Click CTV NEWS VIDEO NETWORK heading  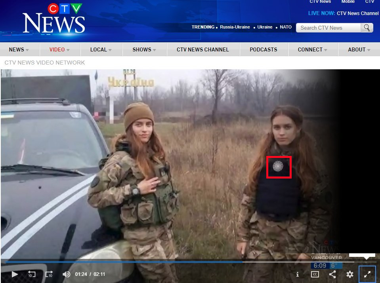(45, 63)
